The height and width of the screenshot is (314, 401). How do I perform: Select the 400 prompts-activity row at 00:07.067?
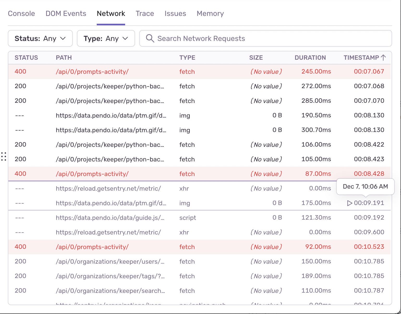click(199, 72)
